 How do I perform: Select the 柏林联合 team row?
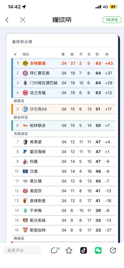coord(63,126)
